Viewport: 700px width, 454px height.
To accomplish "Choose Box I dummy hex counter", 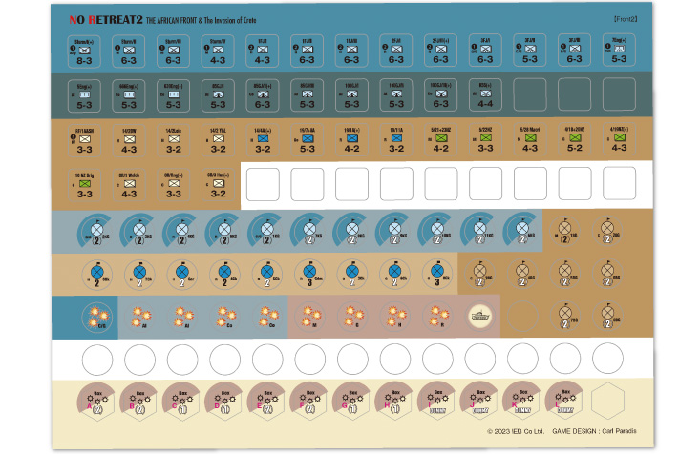I will tap(436, 400).
